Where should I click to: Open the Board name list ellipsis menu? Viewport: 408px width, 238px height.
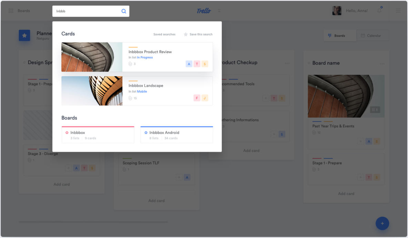tap(382, 64)
